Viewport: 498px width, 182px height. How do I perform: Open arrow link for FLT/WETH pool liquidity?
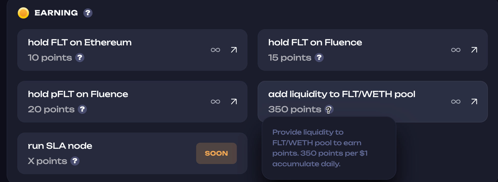point(474,102)
